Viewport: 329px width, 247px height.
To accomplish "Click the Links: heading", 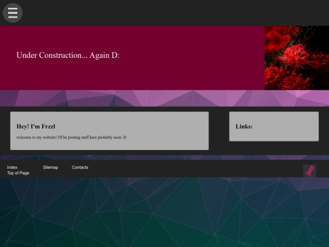I will [x=244, y=126].
